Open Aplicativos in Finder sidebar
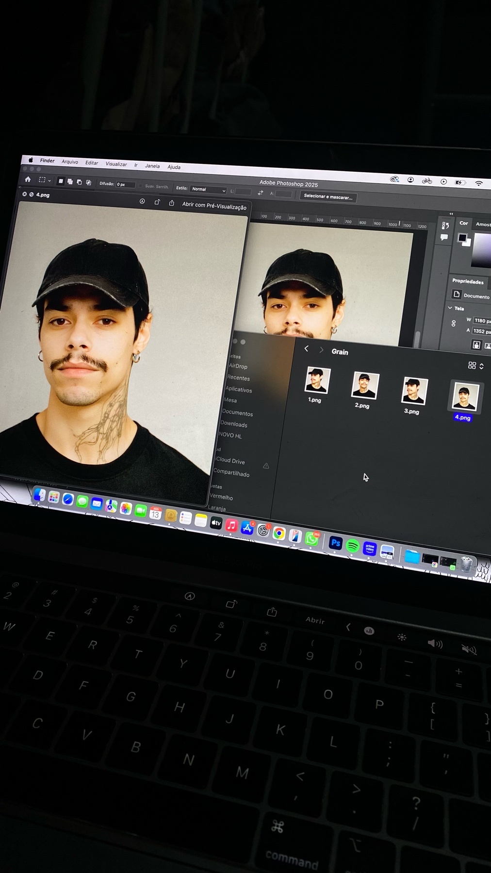 click(x=238, y=389)
